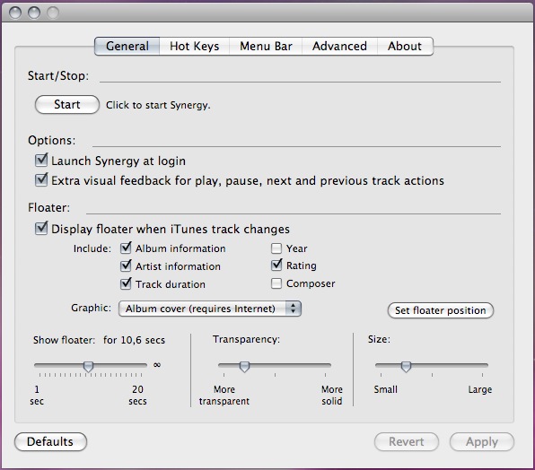Click Set floater position button
Viewport: 535px width, 470px height.
pos(441,310)
